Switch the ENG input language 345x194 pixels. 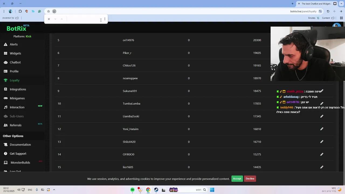(x=30, y=190)
